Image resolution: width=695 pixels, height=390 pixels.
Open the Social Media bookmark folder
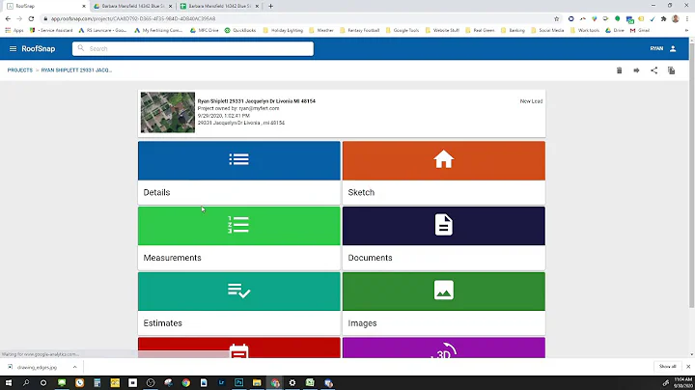coord(547,30)
